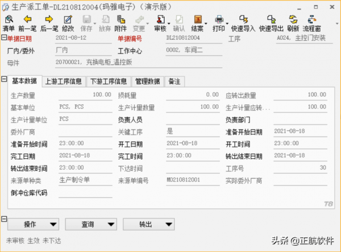Open the 转出 dropdown button
This screenshot has height=252, width=341.
tap(149, 224)
